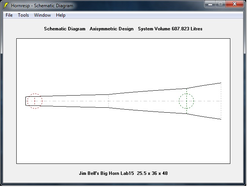Open the Tools menu
The image size is (247, 187).
click(23, 15)
